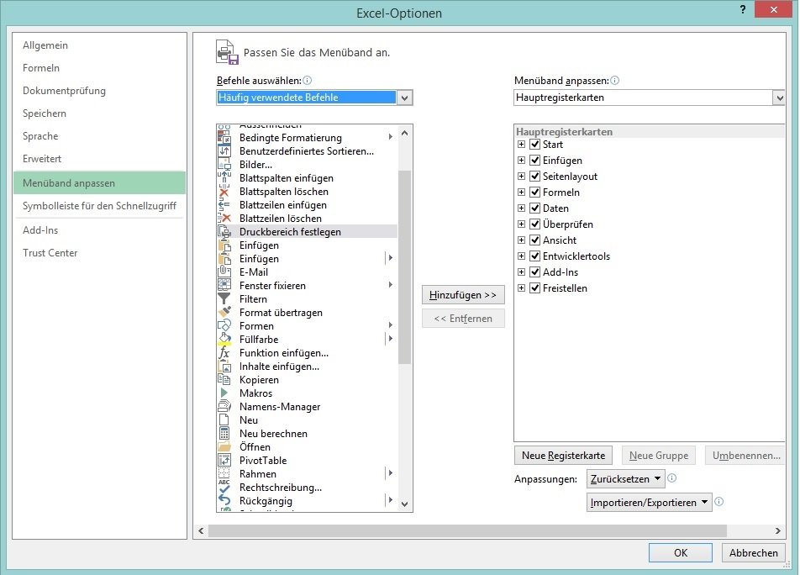
Task: Click the Füllfarbe paint bucket icon
Action: (224, 340)
